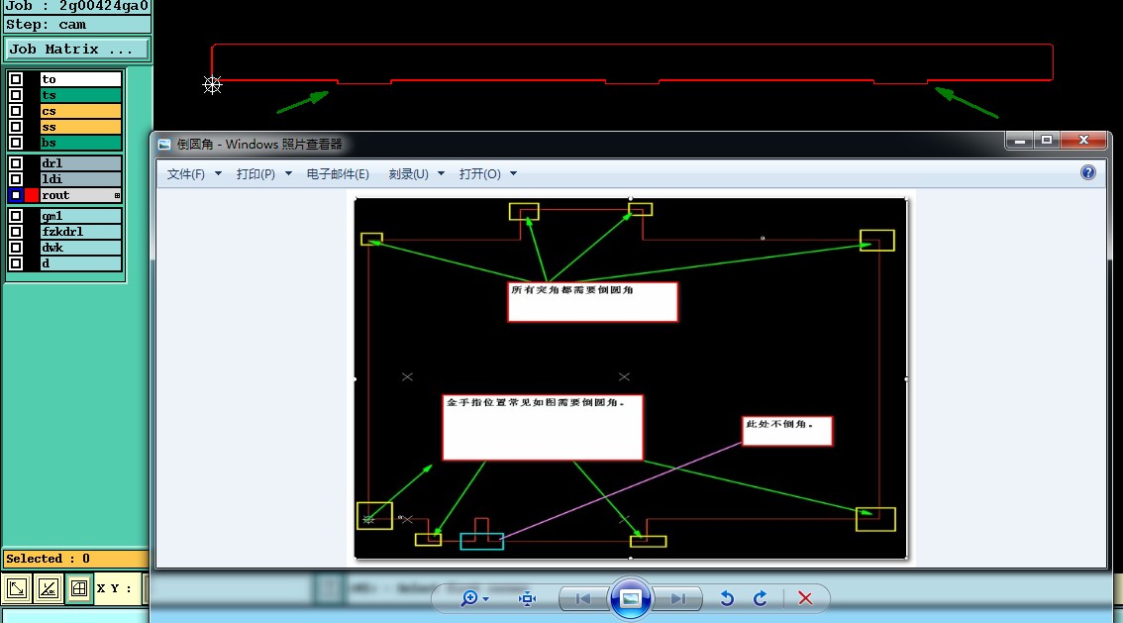
Task: Toggle display checkbox for layer d
Action: pos(16,263)
